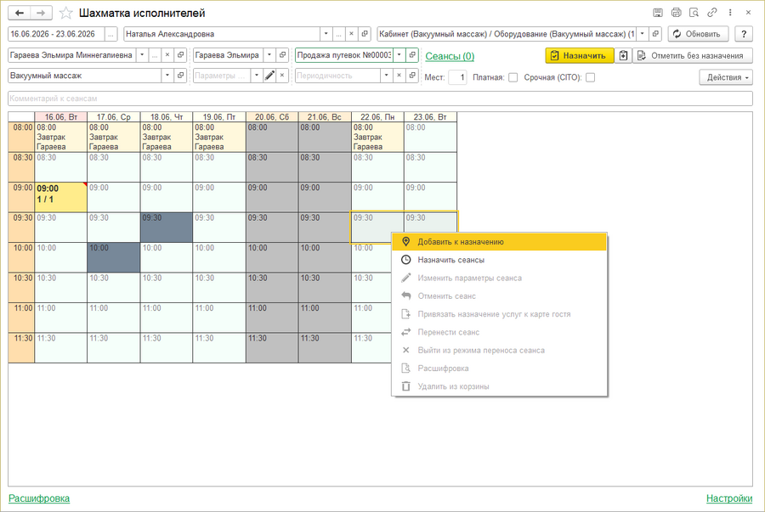Choose Привязать назначение услуг к карте гостя
The height and width of the screenshot is (512, 765).
[500, 314]
